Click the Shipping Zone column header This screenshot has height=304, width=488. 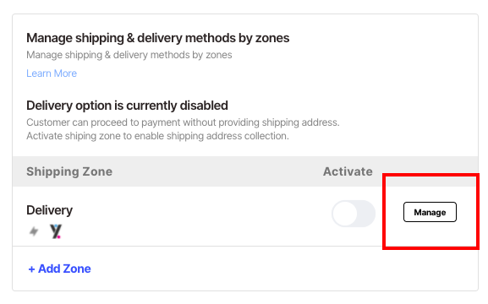coord(69,171)
